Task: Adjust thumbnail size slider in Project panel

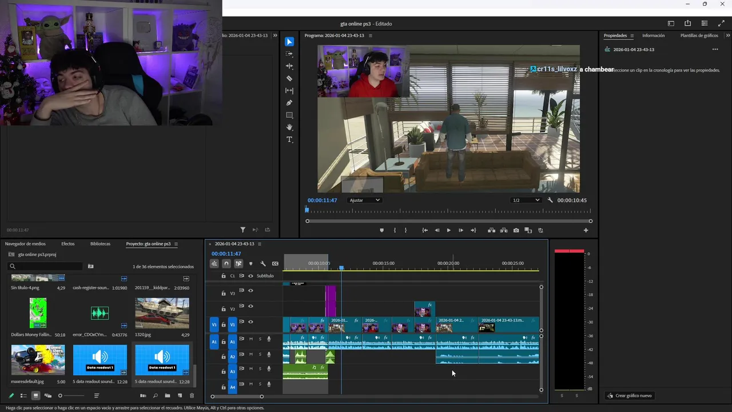Action: (71, 395)
